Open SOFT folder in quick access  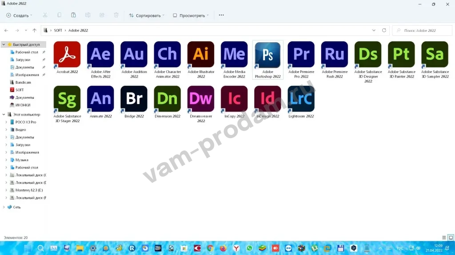20,90
